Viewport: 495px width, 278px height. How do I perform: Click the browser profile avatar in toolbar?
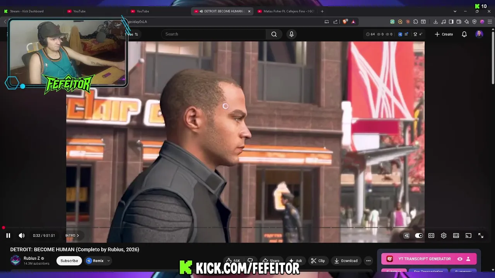point(482,22)
